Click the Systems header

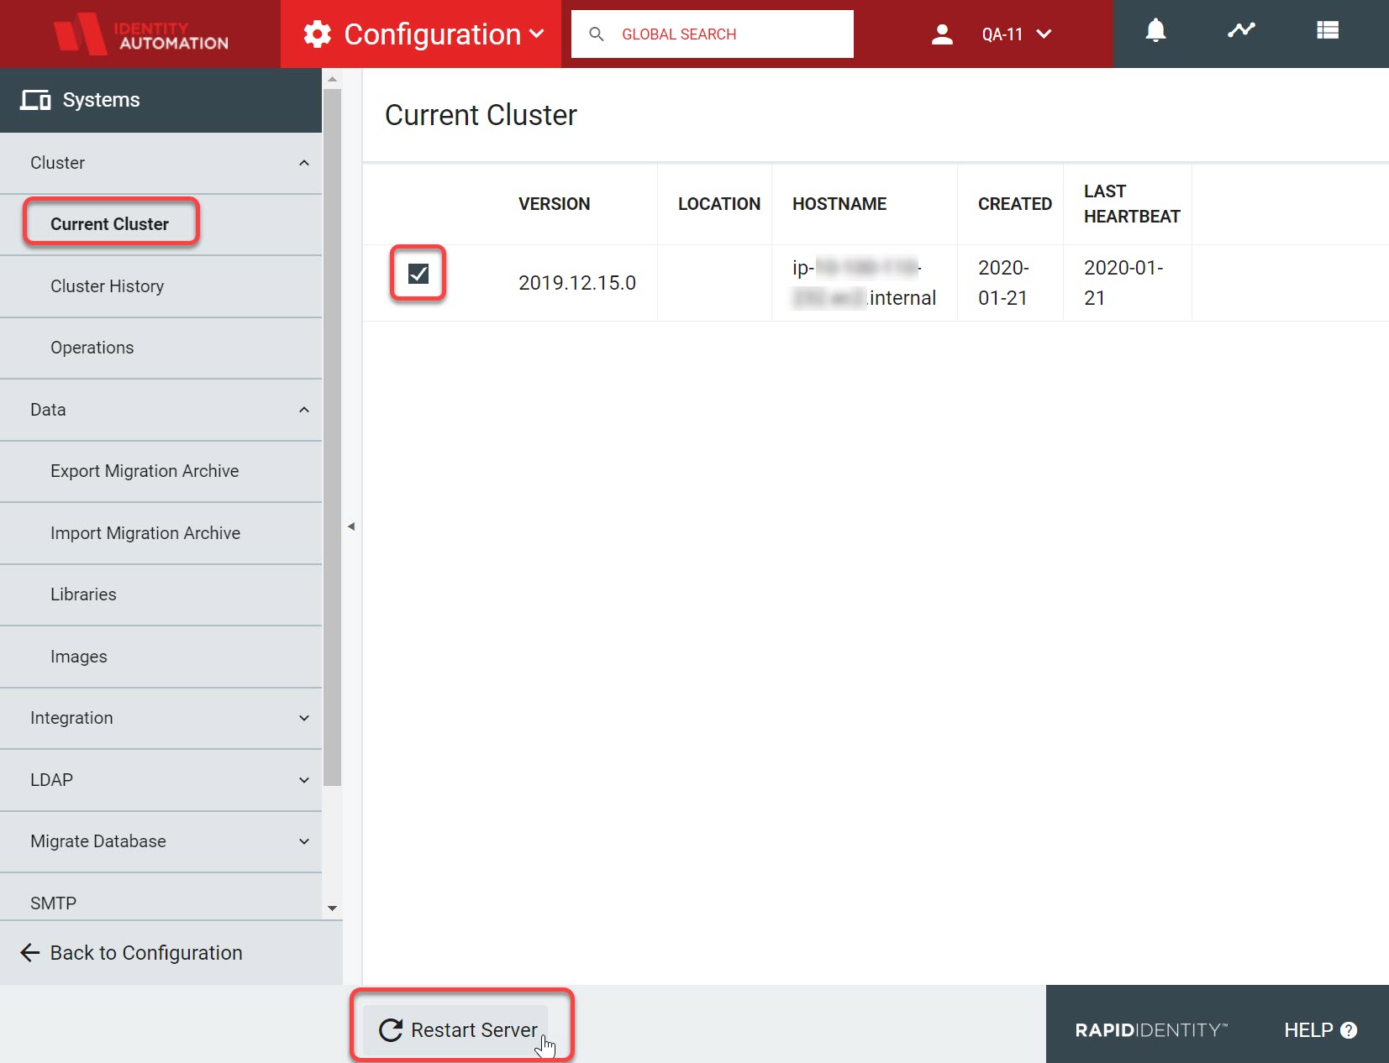[x=160, y=100]
